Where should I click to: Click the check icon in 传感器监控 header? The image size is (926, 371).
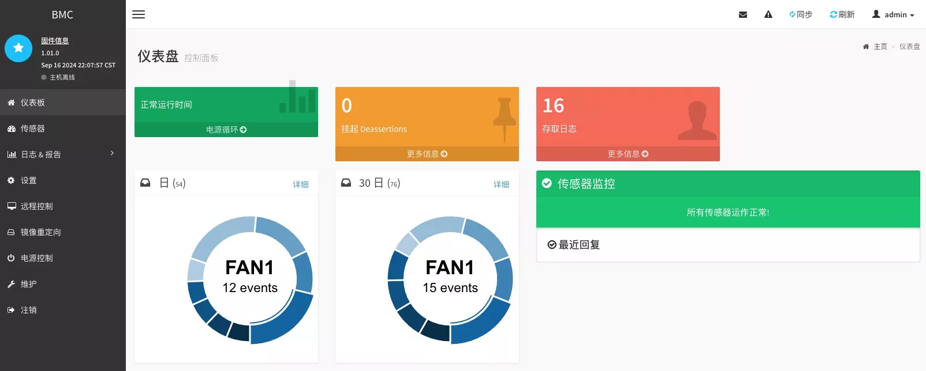[x=547, y=183]
